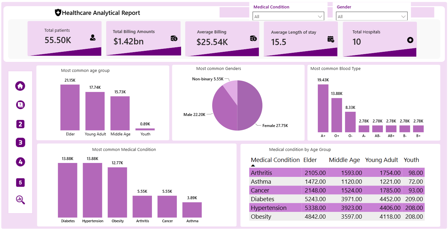Click the coins icon in Average Billing card
Image resolution: width=448 pixels, height=230 pixels.
253,38
